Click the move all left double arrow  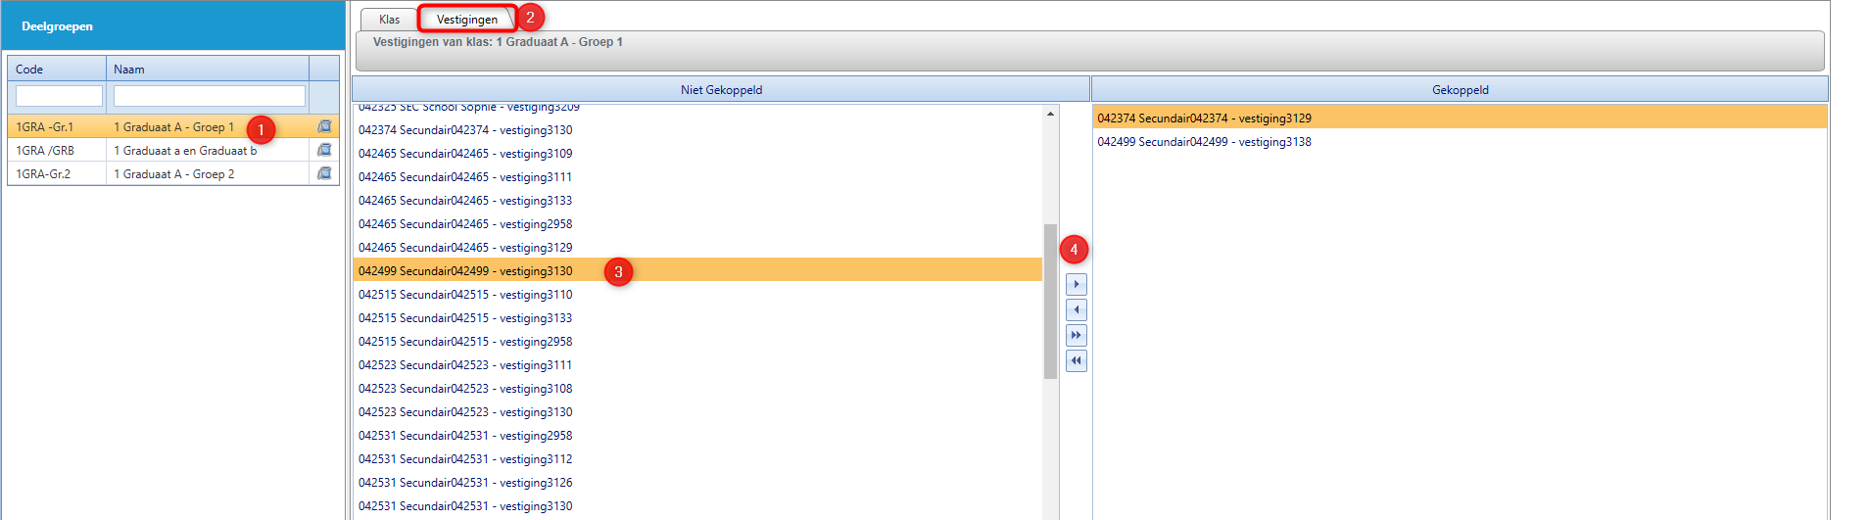[x=1076, y=361]
